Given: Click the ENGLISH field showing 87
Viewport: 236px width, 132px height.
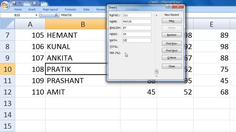Looking at the screenshot, I should [x=137, y=28].
